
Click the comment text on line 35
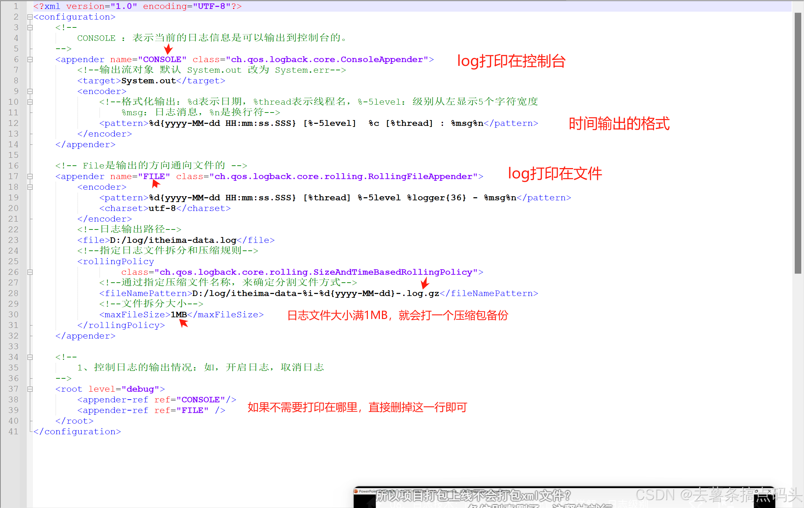(x=201, y=368)
